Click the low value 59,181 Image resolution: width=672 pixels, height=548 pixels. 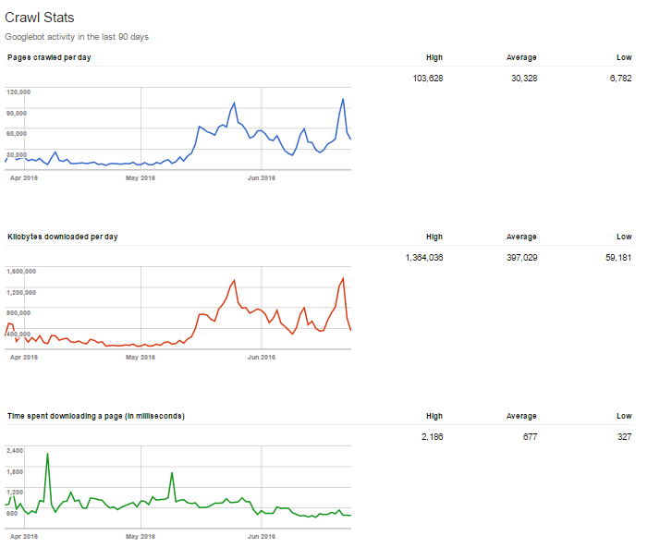(x=617, y=258)
